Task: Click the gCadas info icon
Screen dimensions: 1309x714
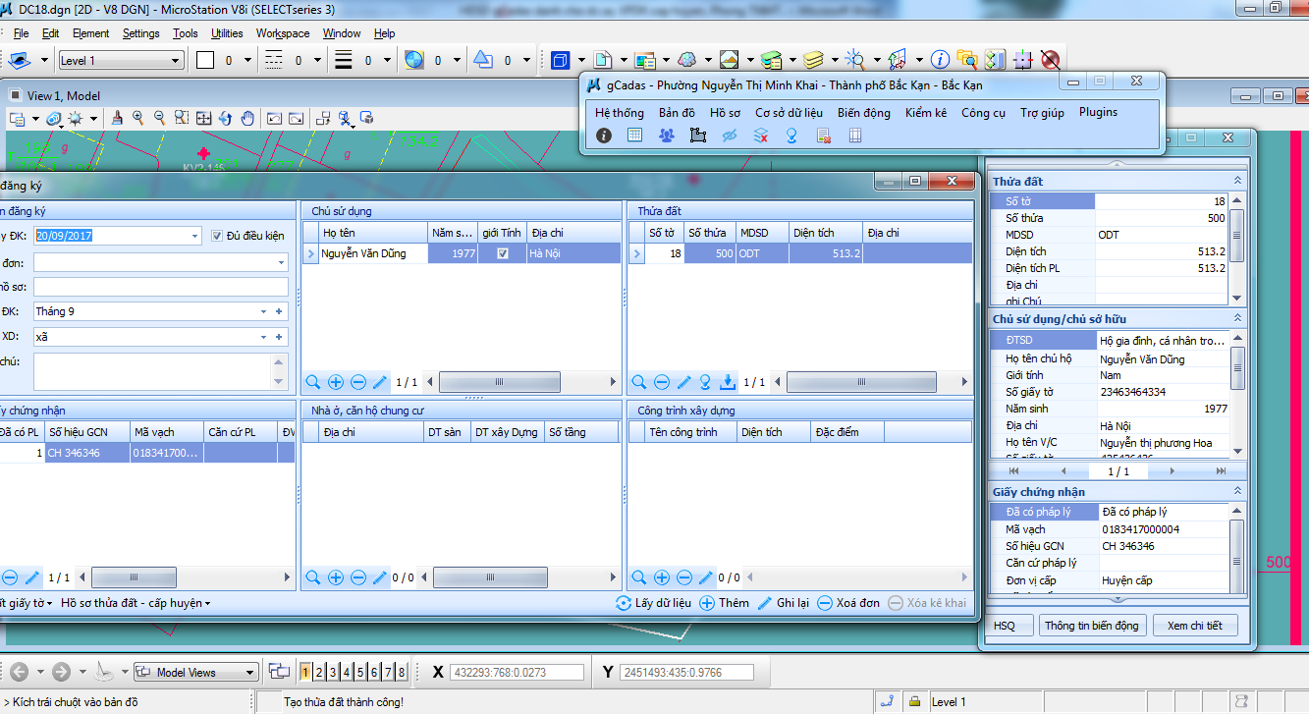Action: point(604,136)
